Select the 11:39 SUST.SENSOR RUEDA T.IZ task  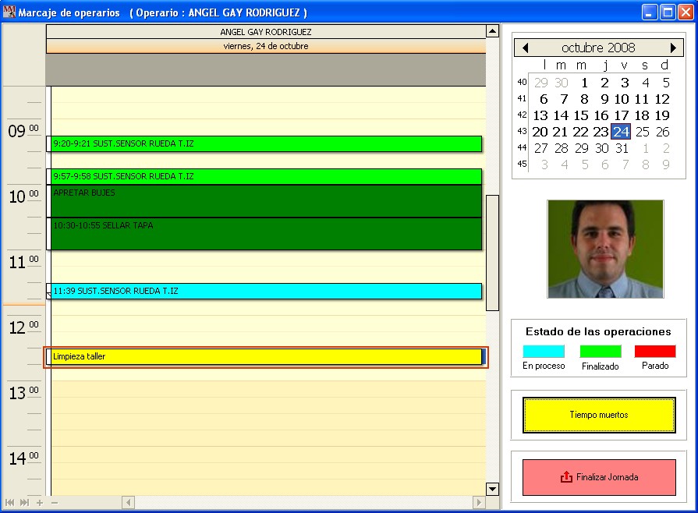tap(264, 291)
